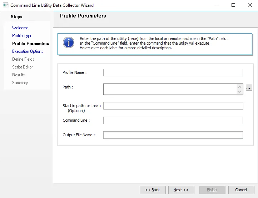Click the disabled Finish button
Viewport: 258px width, 198px height.
212,190
